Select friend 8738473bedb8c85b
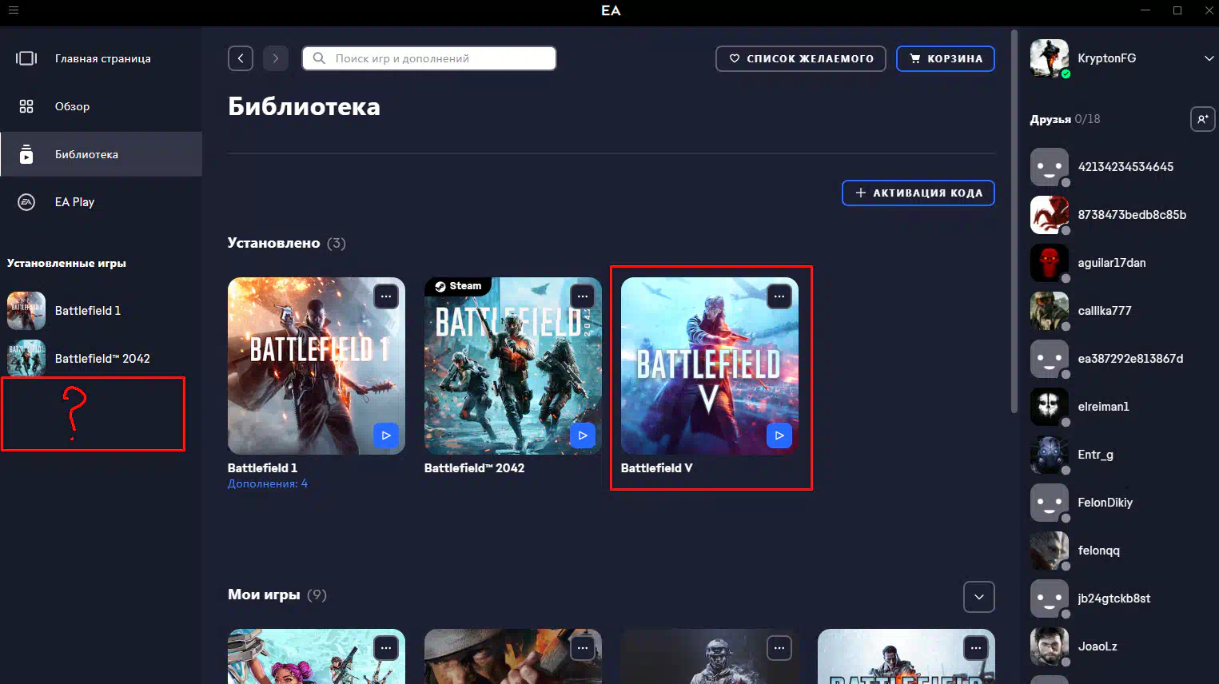Viewport: 1219px width, 684px height. (1121, 215)
